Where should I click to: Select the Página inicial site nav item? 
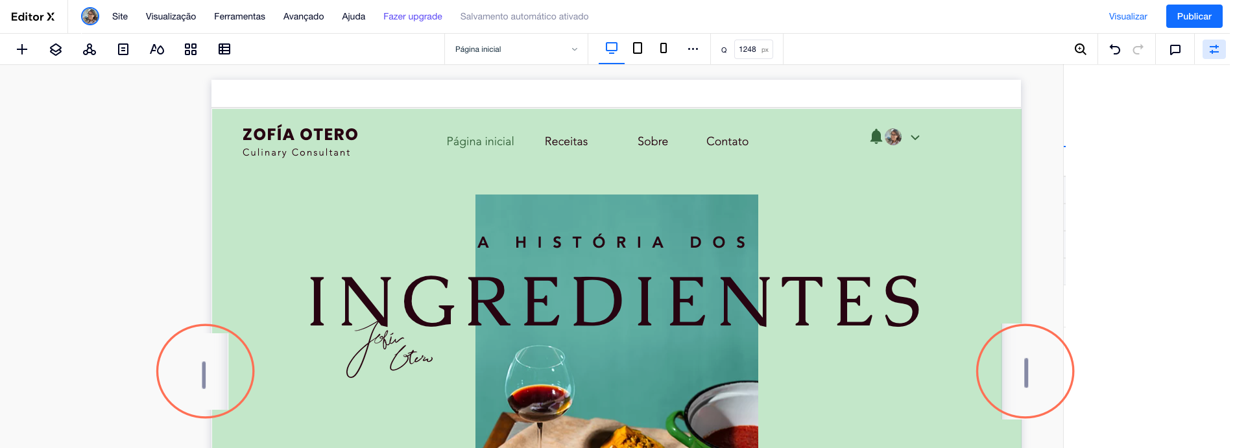click(x=480, y=141)
